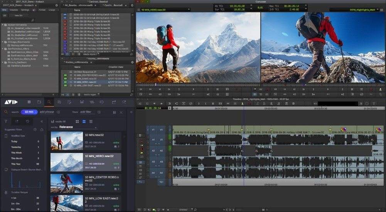The height and width of the screenshot is (212, 386).
Task: Switch to the Usage tab
Action: 52,10
